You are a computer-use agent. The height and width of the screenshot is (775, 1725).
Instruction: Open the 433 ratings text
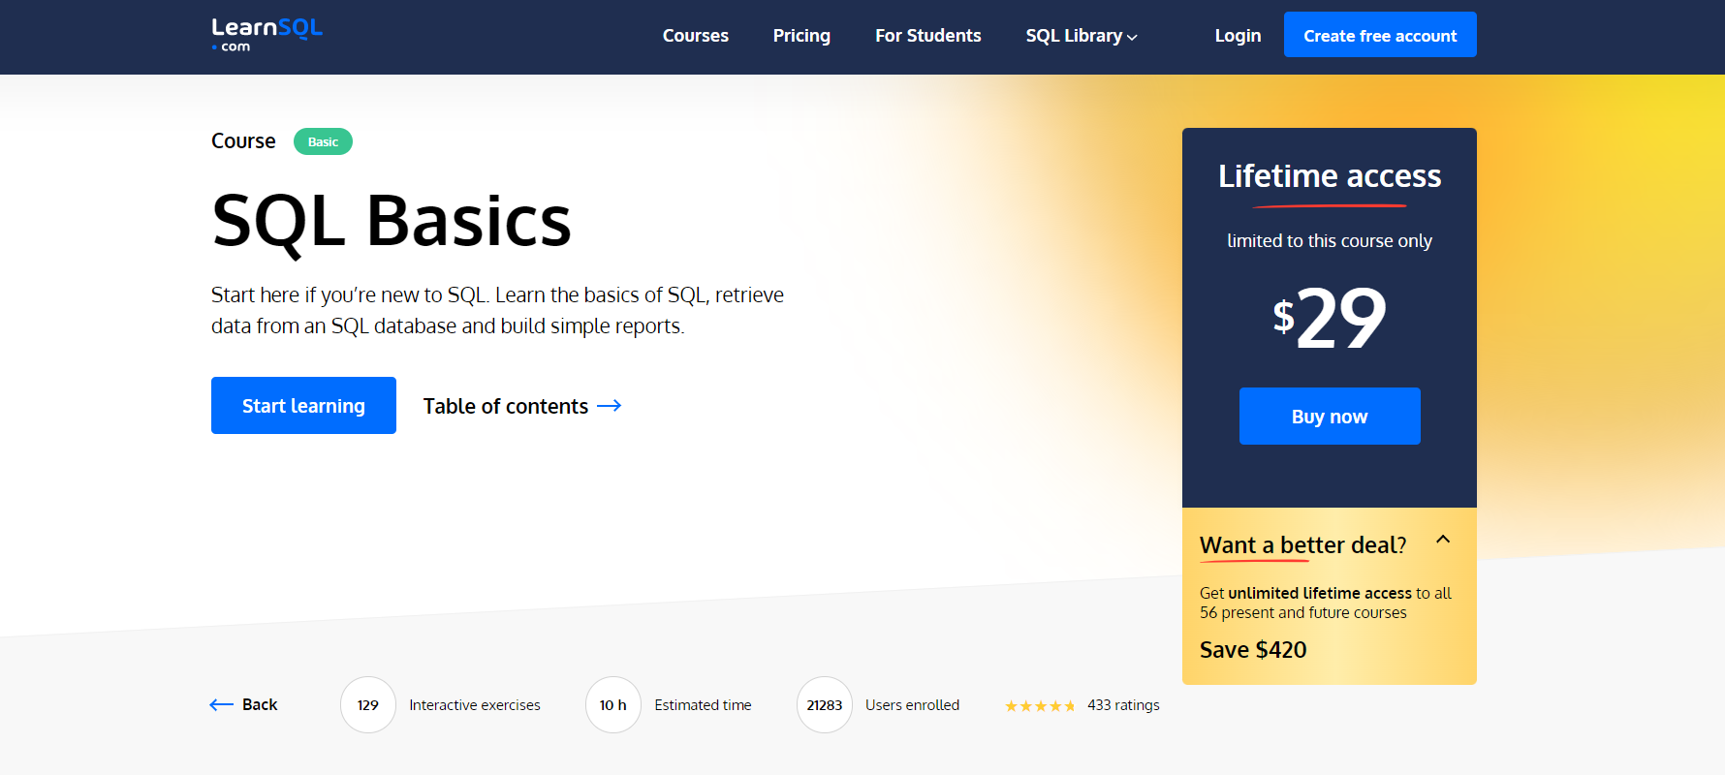tap(1123, 705)
